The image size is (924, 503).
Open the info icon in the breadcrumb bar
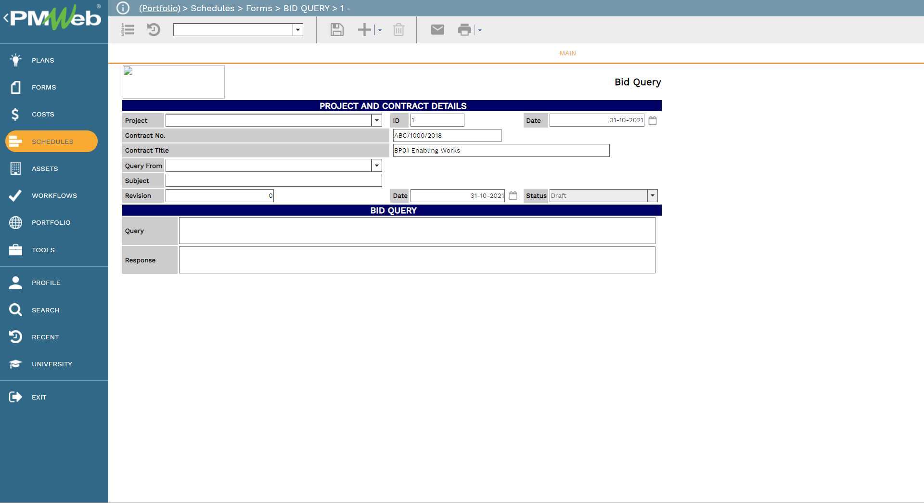coord(123,8)
